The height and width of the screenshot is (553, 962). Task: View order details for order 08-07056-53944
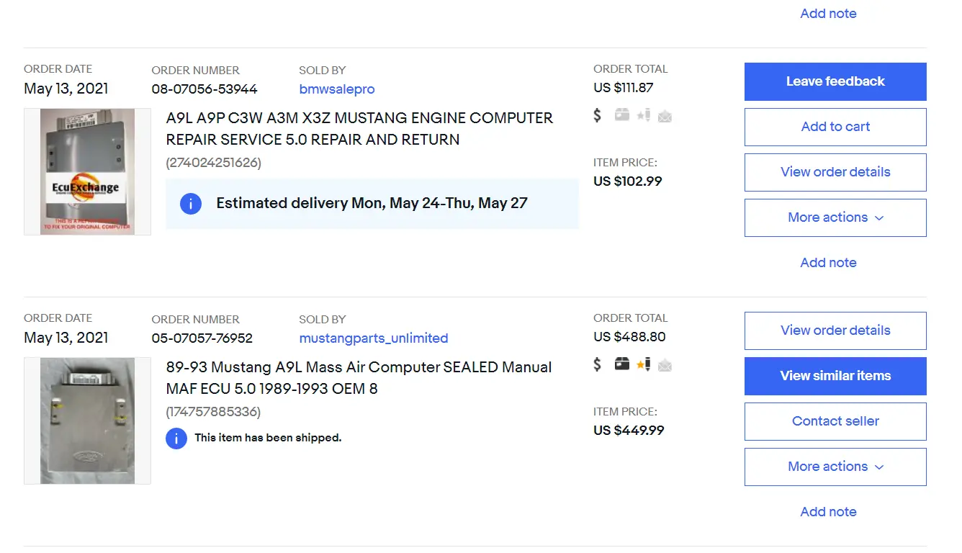pyautogui.click(x=835, y=172)
